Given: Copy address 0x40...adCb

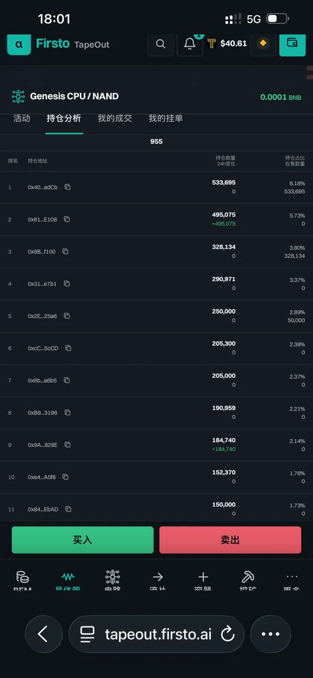Looking at the screenshot, I should pos(67,187).
